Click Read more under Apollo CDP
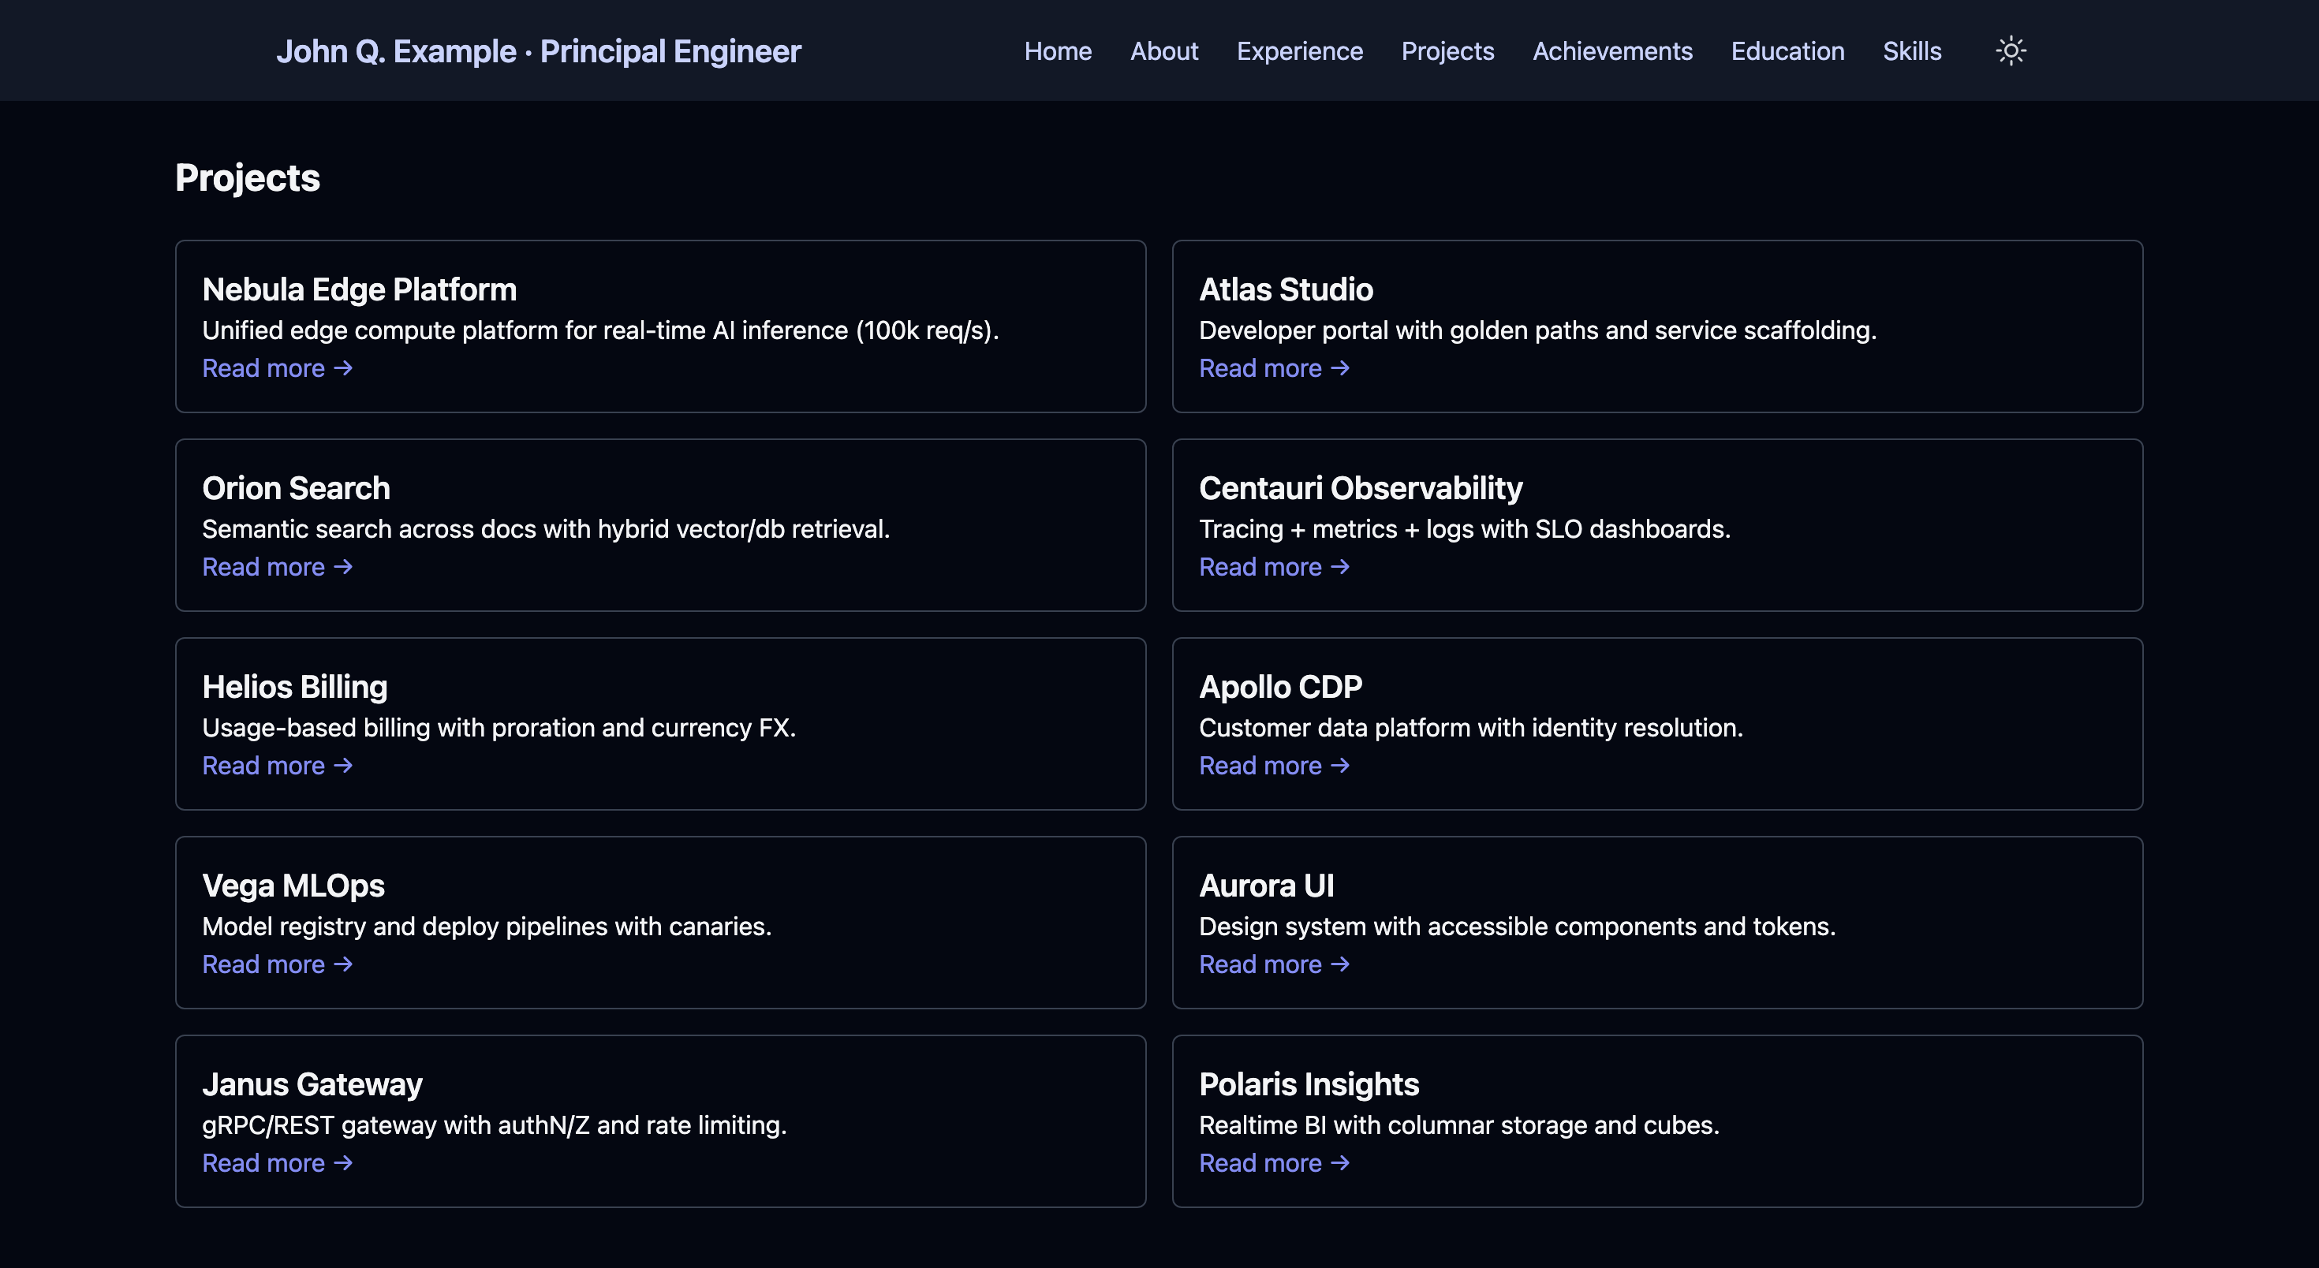The width and height of the screenshot is (2319, 1268). click(1273, 766)
